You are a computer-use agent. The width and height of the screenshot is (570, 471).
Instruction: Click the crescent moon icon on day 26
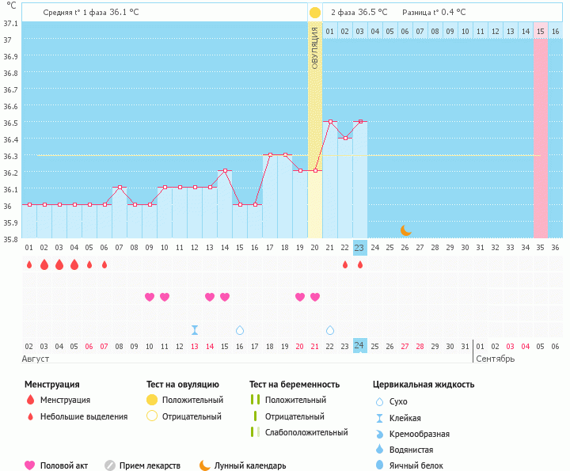click(405, 230)
